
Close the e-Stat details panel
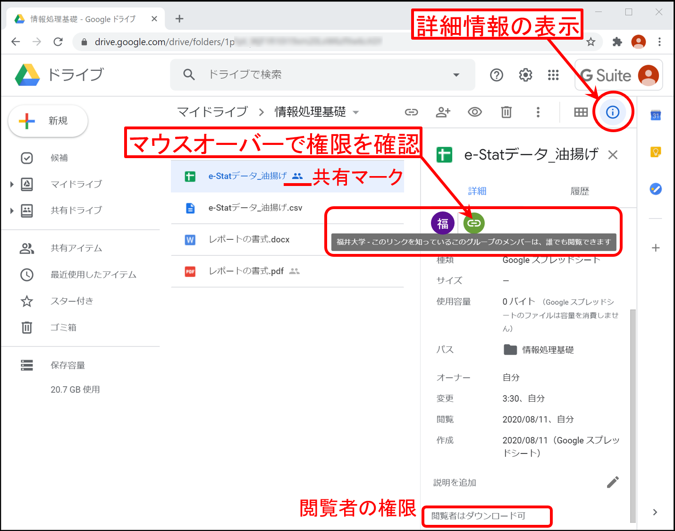pyautogui.click(x=613, y=155)
